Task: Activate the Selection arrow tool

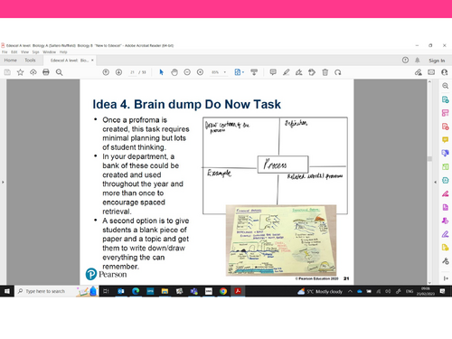Action: [x=161, y=72]
